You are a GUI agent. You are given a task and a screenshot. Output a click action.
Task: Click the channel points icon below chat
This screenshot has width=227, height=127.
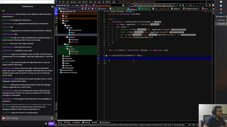coord(46,123)
